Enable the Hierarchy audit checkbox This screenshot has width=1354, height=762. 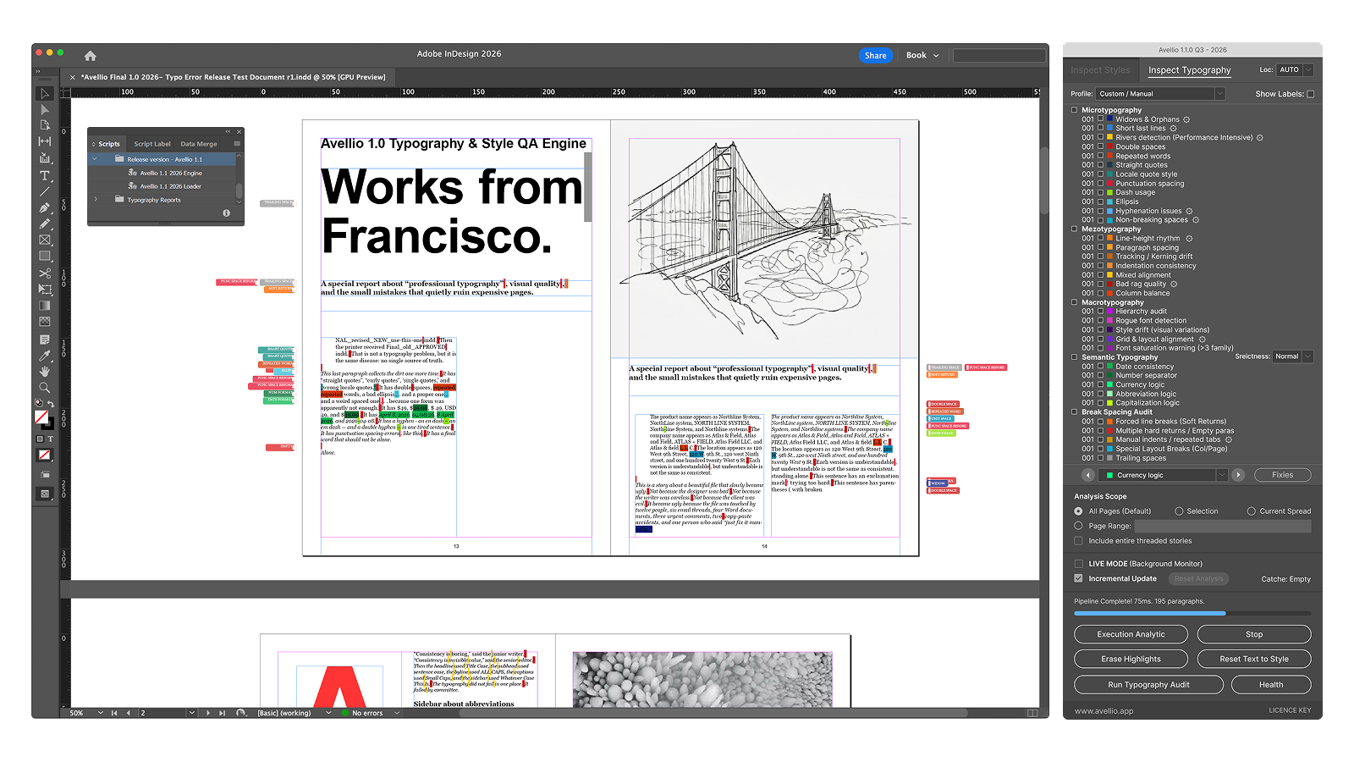tap(1101, 312)
